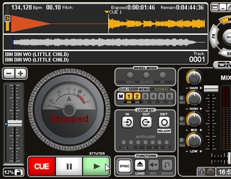Hit the red CUE button
The image size is (231, 179).
tap(42, 166)
